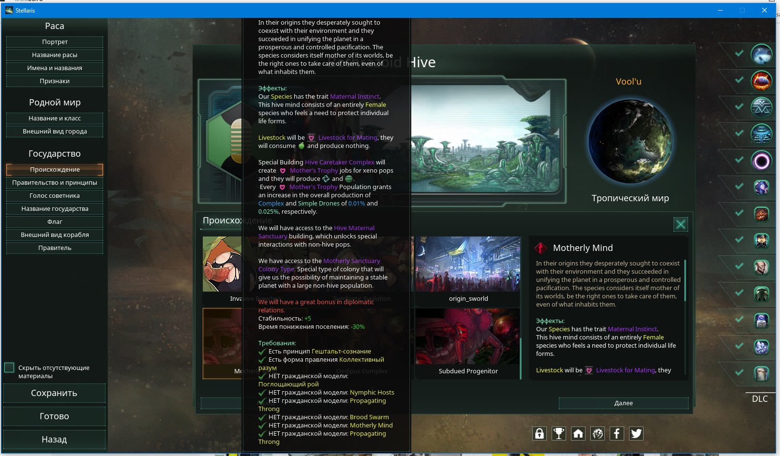Viewport: 780px width, 456px height.
Task: Click the padlock icon in bottom bar
Action: point(540,434)
